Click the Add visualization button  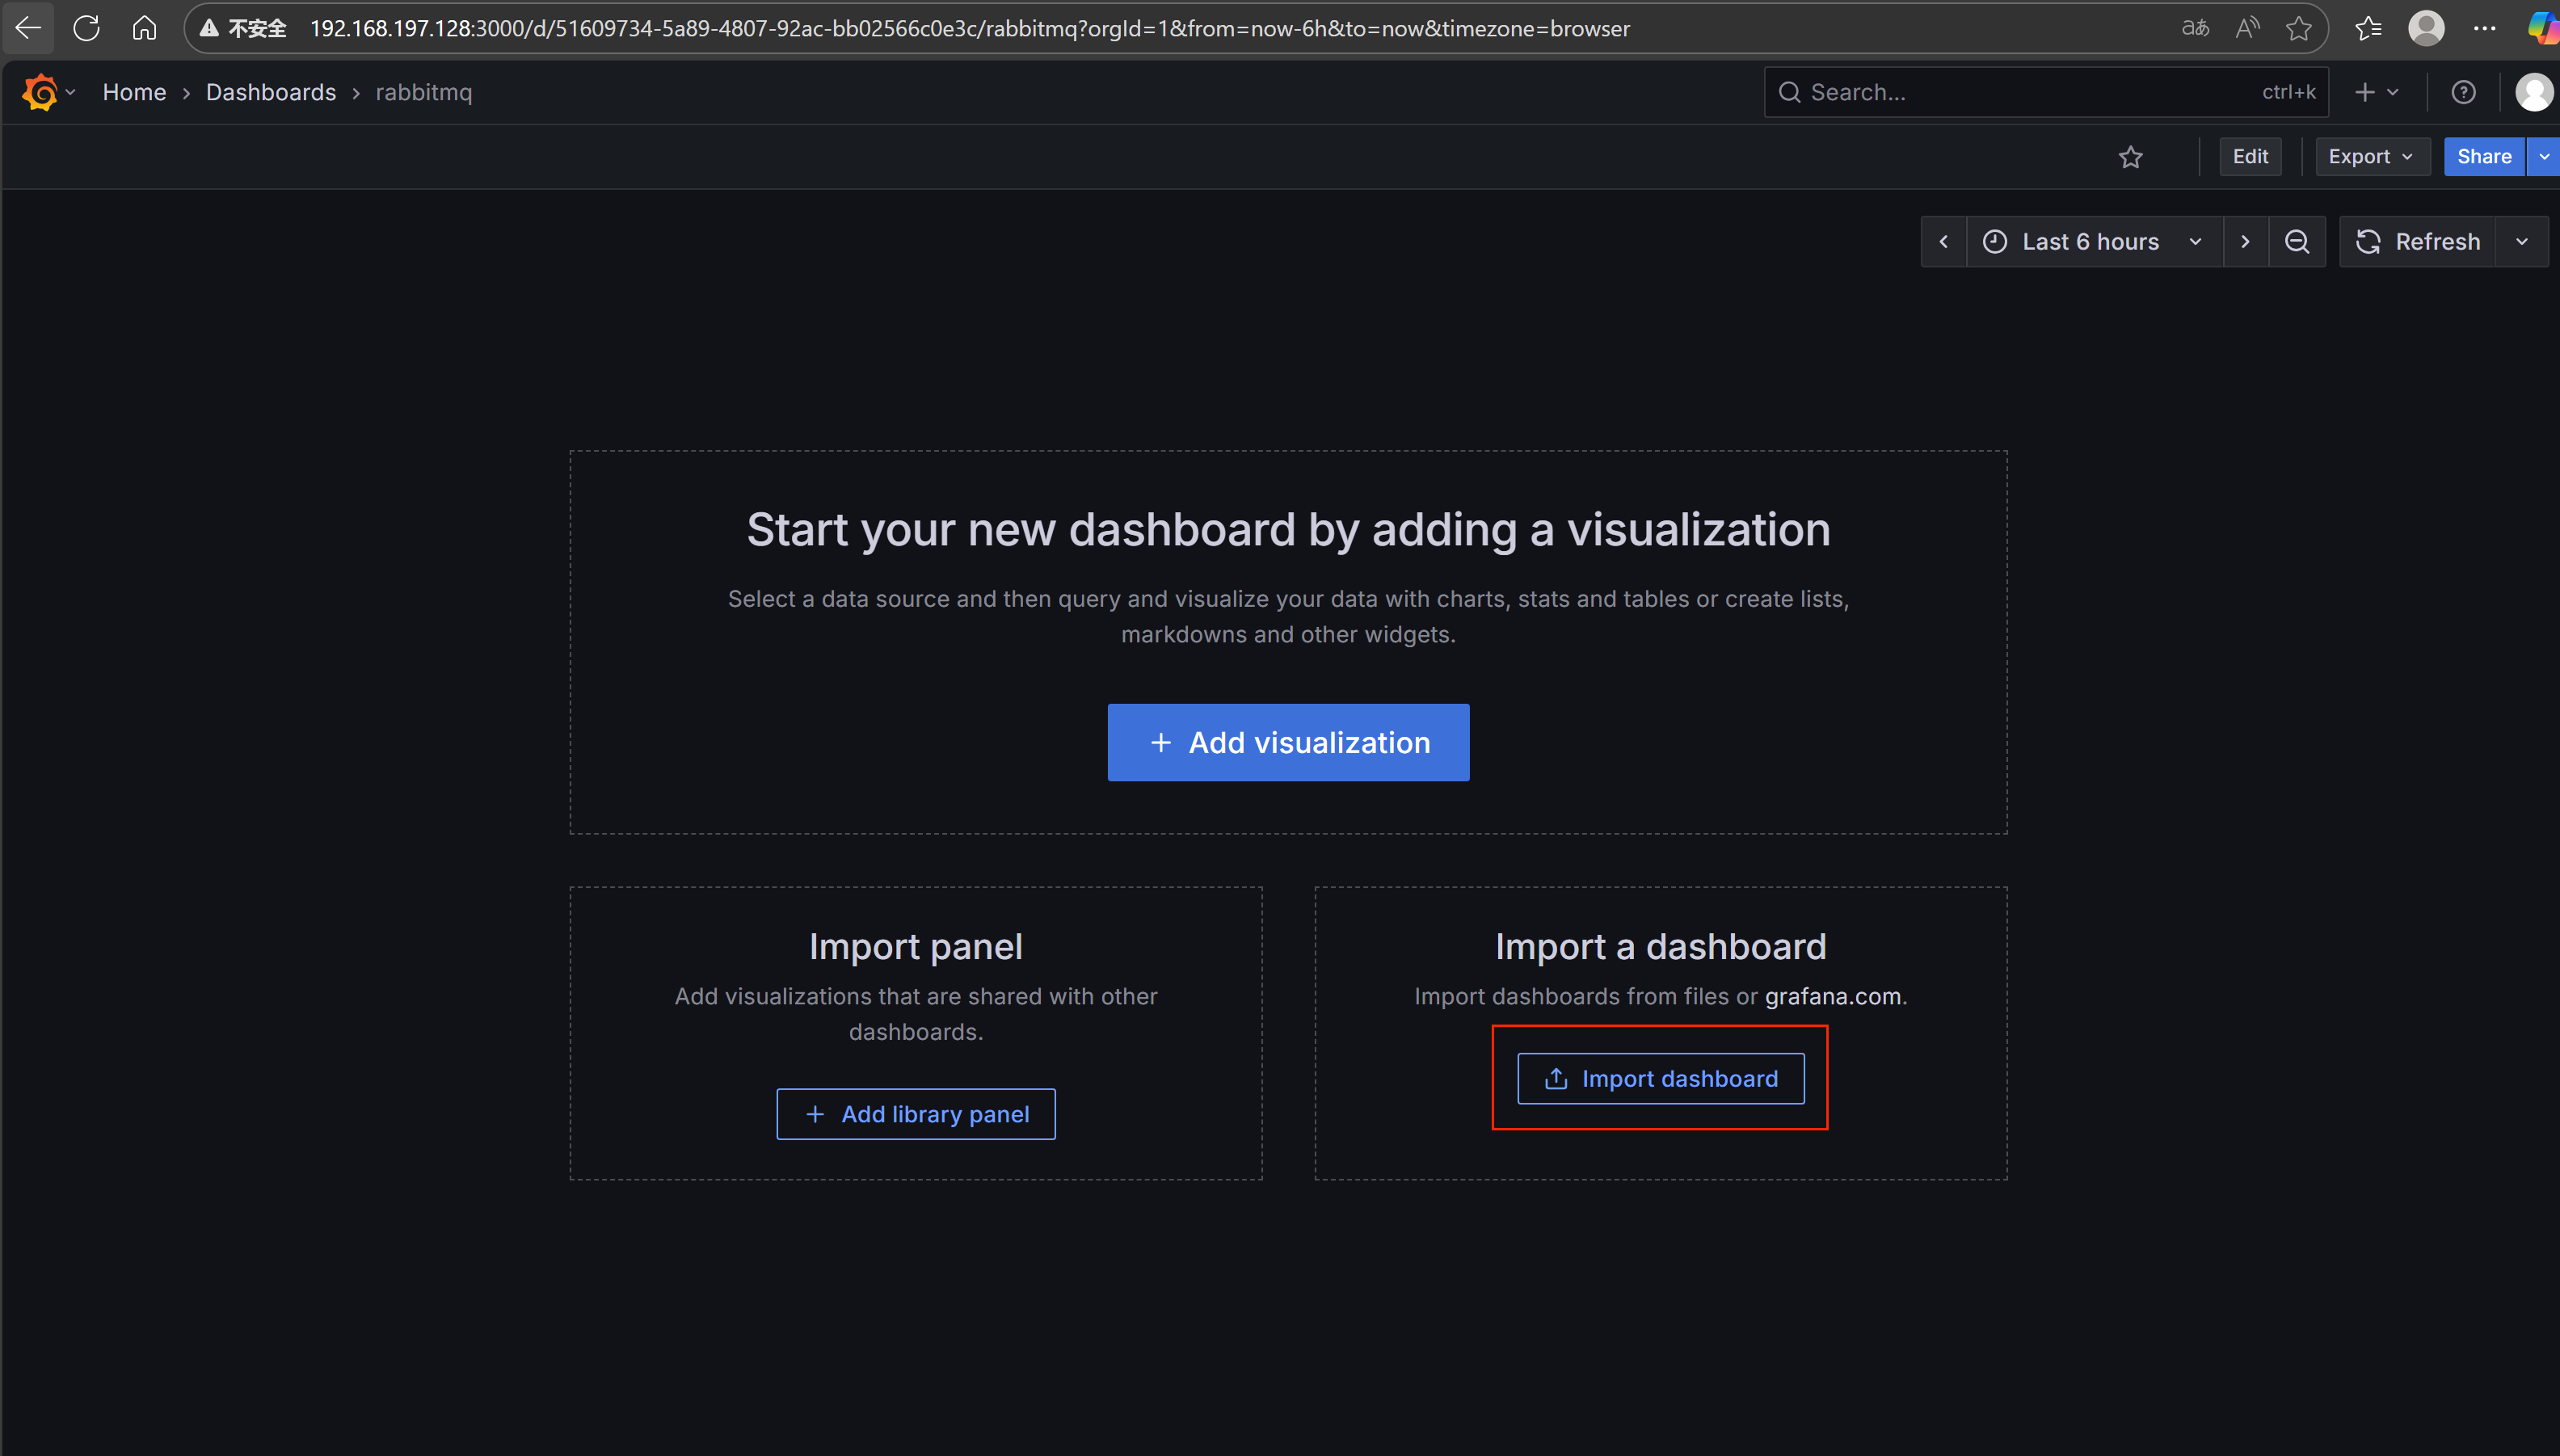tap(1288, 742)
